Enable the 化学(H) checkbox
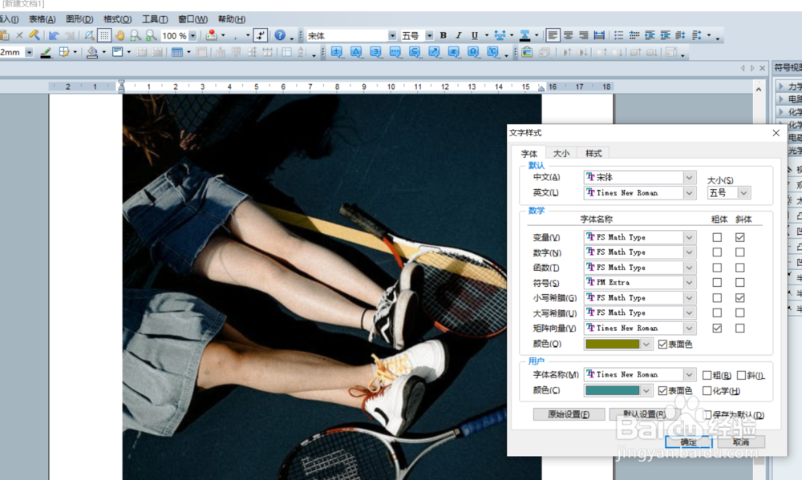This screenshot has height=480, width=802. point(707,390)
